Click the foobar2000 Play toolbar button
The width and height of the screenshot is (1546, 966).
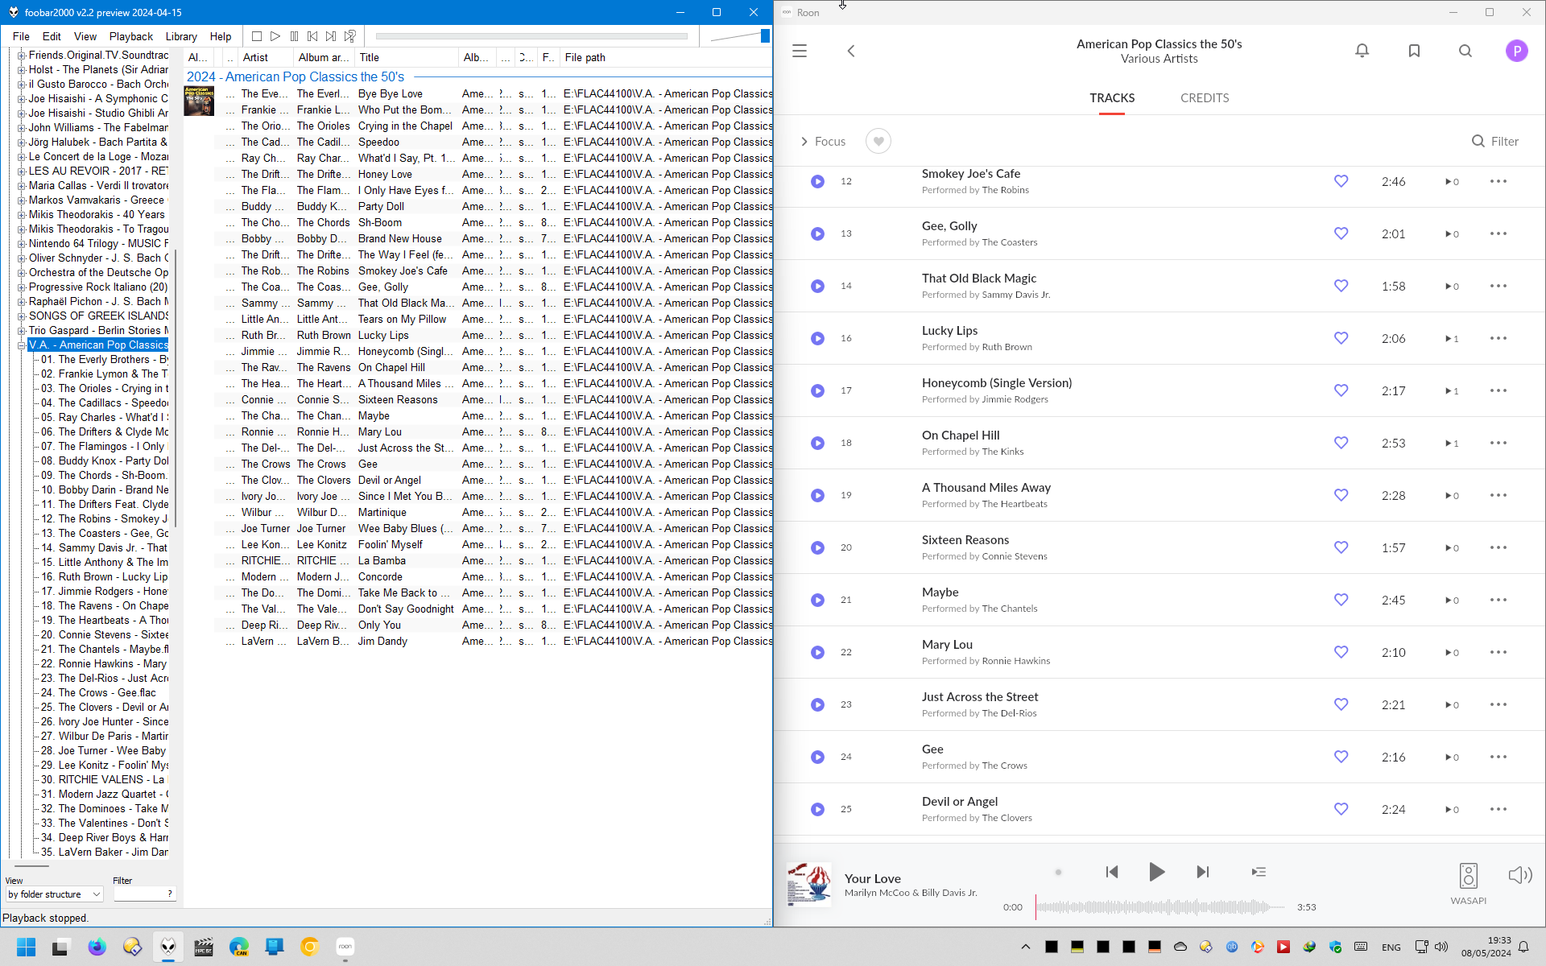point(275,36)
